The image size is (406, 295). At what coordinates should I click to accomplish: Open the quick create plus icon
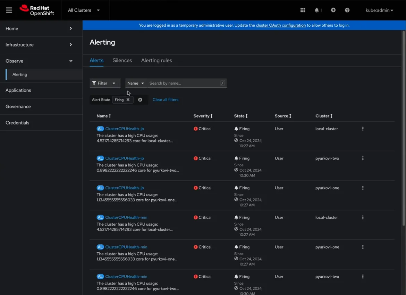click(333, 10)
